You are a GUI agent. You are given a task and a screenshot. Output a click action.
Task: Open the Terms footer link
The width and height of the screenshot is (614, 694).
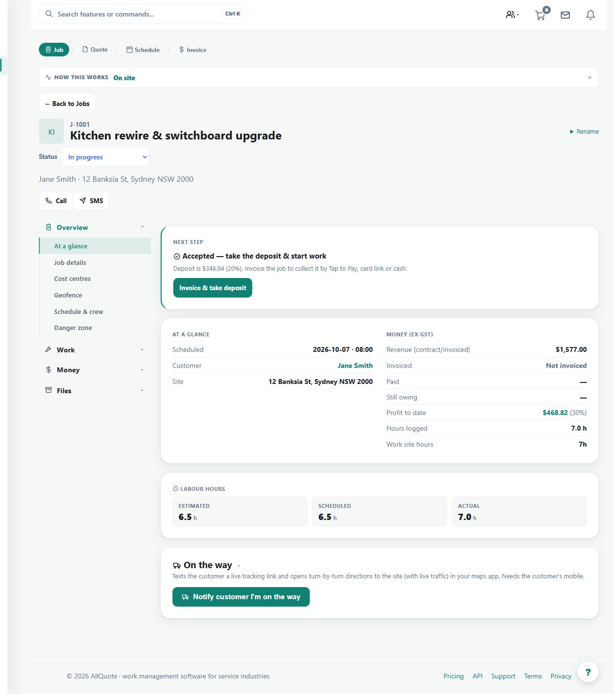tap(533, 676)
